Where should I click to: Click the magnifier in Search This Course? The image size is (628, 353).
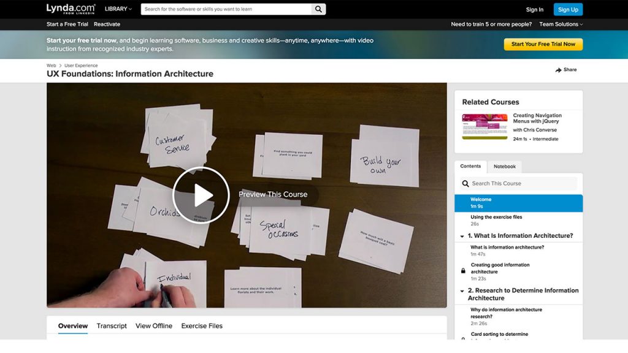click(464, 183)
